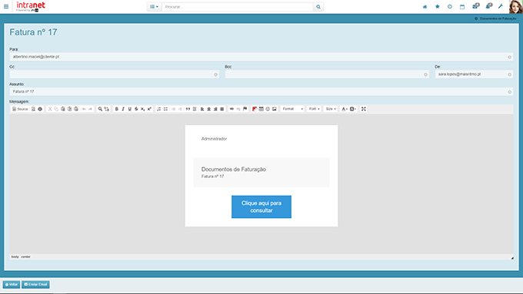Open the search type selector dropdown
523x294 pixels.
[154, 7]
